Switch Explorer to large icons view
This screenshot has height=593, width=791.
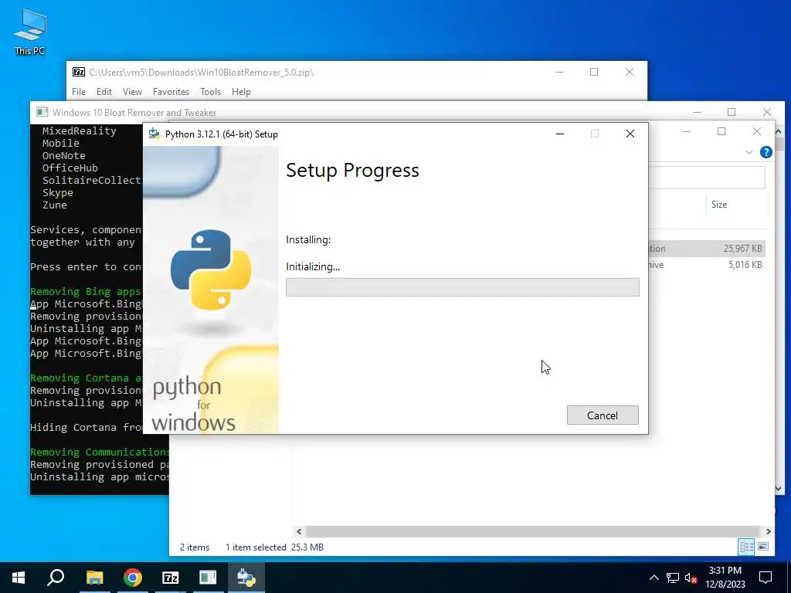pyautogui.click(x=763, y=547)
